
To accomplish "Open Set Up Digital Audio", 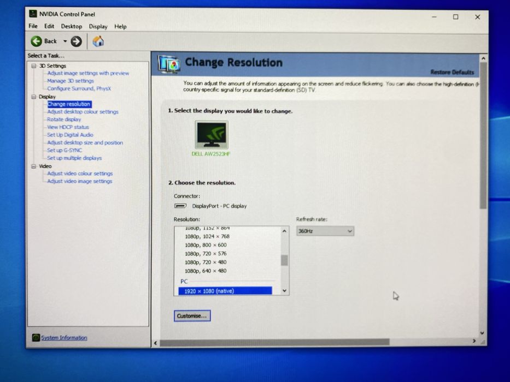I will pyautogui.click(x=70, y=135).
